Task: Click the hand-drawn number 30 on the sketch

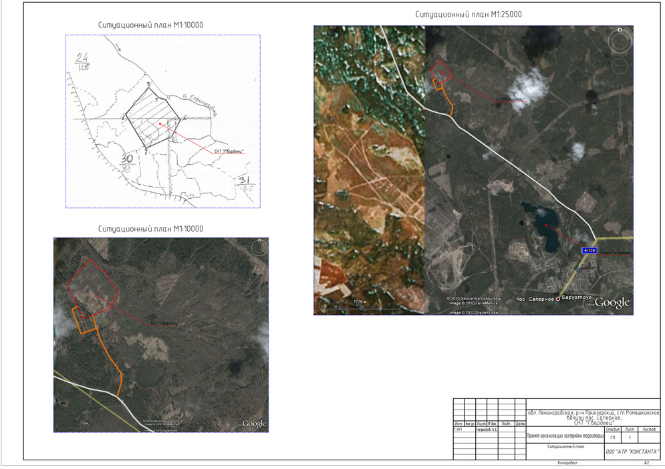Action: tap(127, 159)
